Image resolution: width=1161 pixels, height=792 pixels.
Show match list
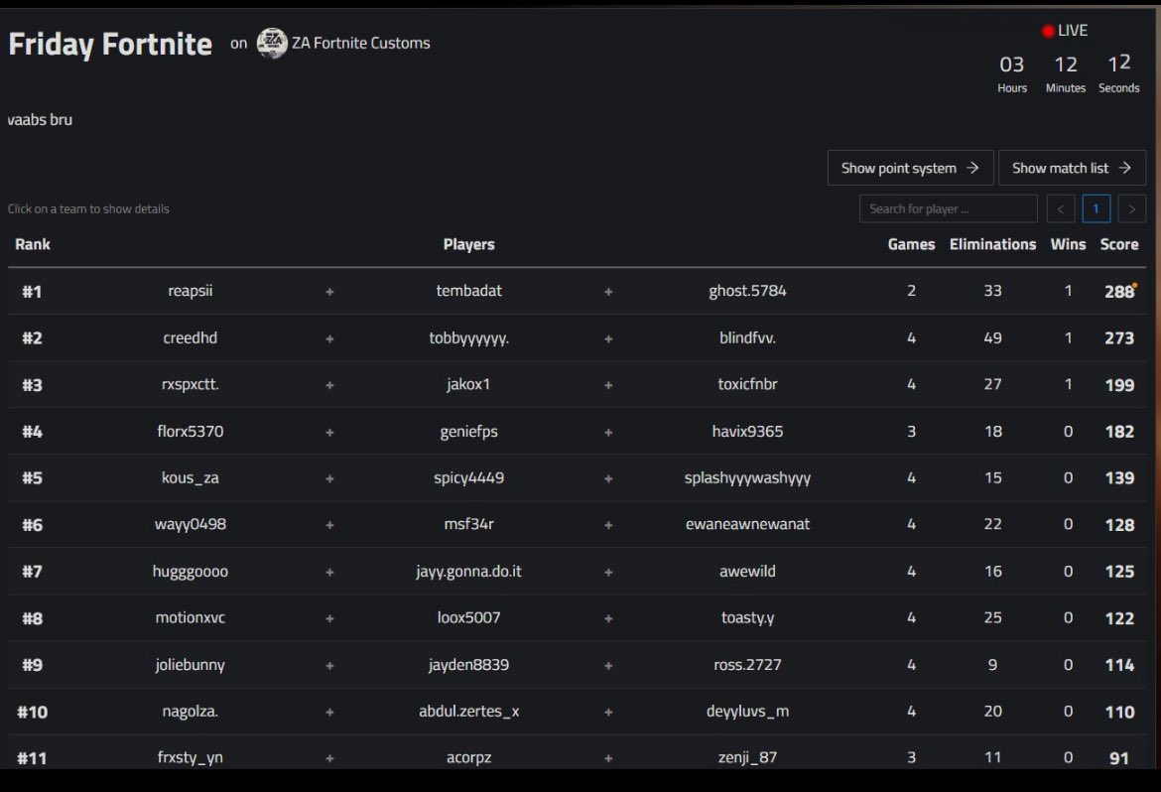1072,168
